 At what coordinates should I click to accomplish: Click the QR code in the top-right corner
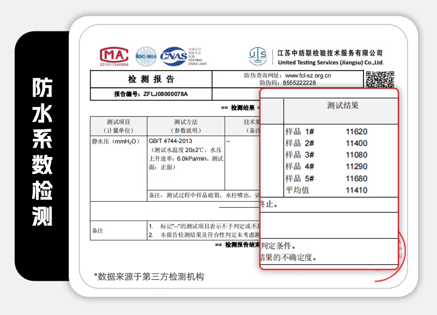tap(379, 80)
